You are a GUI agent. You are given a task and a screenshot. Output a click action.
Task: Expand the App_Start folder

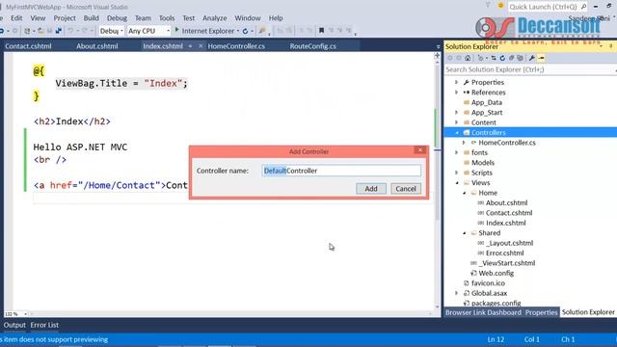coord(456,113)
